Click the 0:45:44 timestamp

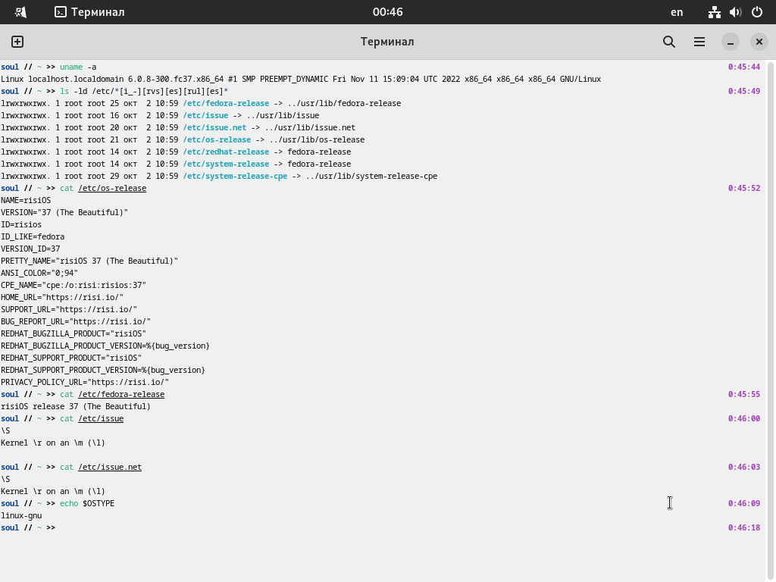click(x=744, y=67)
